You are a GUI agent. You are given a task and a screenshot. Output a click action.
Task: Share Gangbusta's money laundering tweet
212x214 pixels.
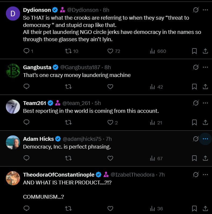205,87
